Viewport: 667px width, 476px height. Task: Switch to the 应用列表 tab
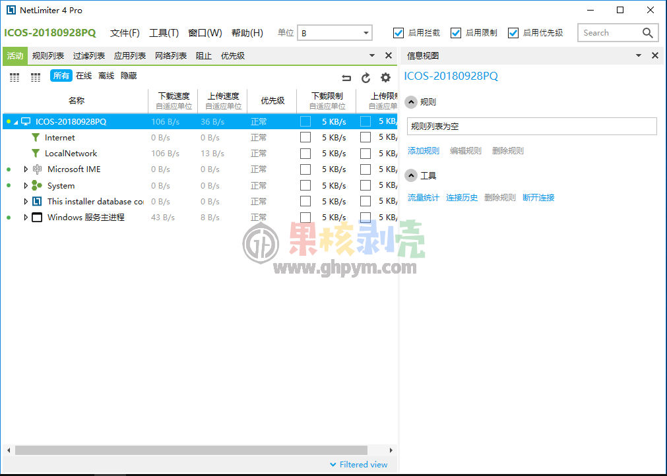pyautogui.click(x=130, y=55)
